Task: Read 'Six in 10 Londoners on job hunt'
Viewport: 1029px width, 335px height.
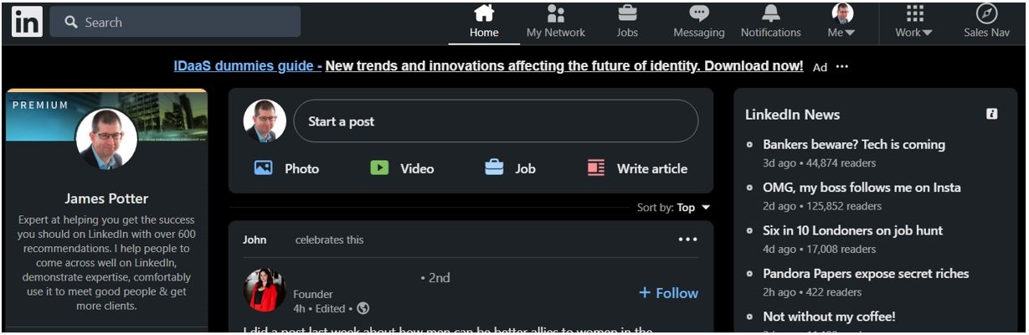Action: [x=852, y=230]
